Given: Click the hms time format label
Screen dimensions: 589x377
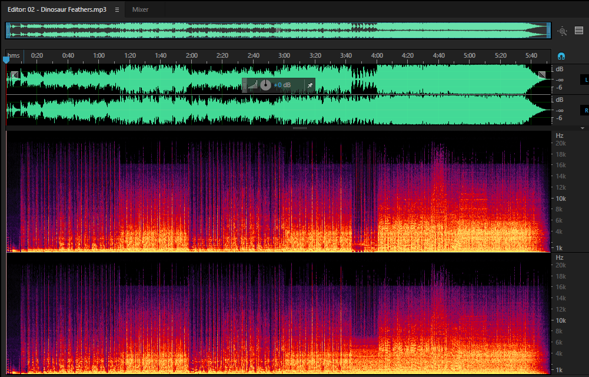Looking at the screenshot, I should point(14,55).
